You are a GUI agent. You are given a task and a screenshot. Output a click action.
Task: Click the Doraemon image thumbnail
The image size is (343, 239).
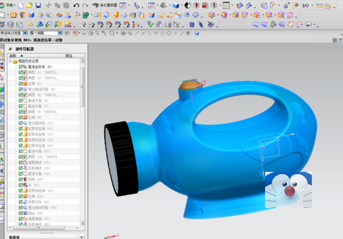click(288, 190)
